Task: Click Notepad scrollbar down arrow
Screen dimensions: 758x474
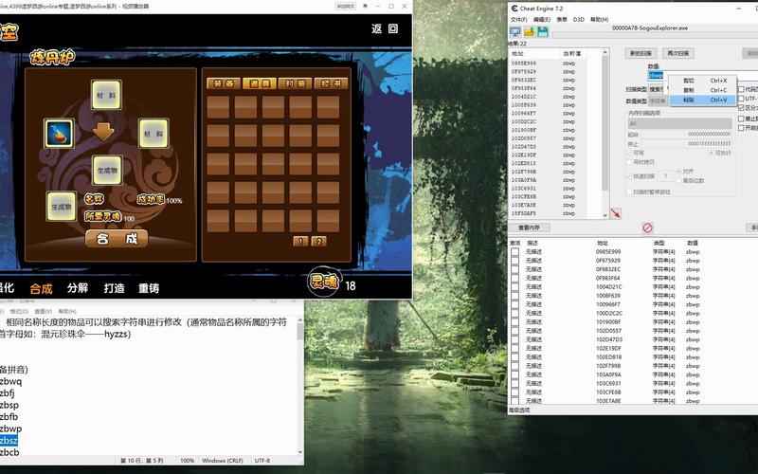Action: tap(299, 452)
